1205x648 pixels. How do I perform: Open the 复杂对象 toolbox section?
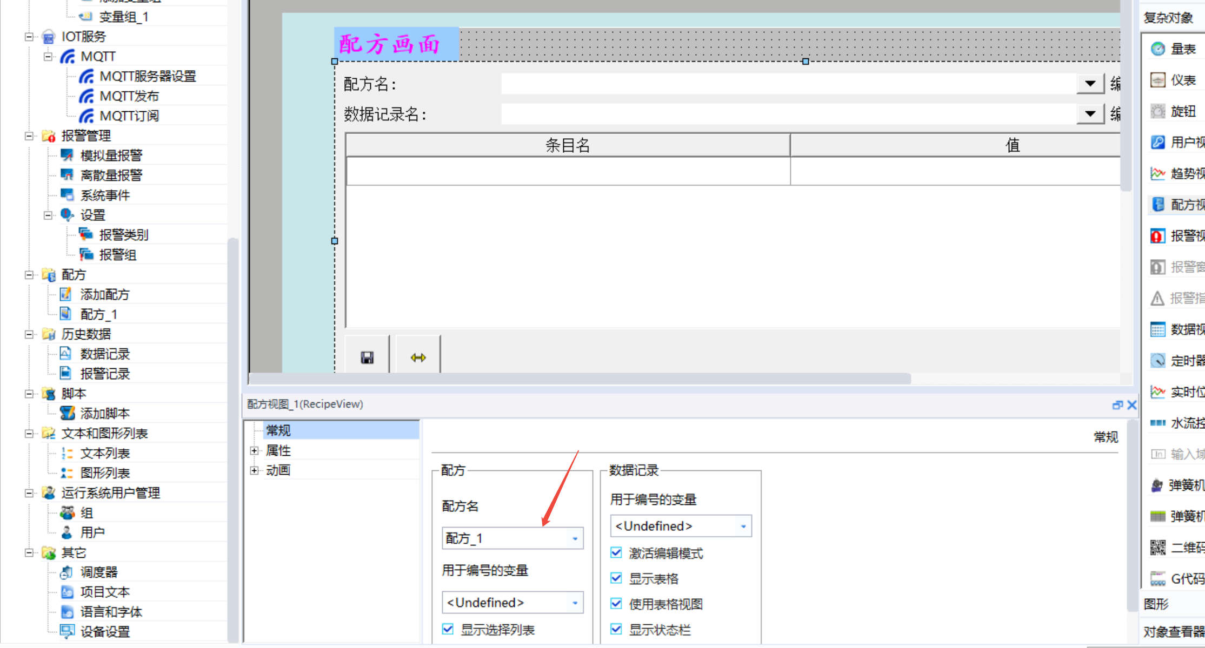coord(1168,18)
